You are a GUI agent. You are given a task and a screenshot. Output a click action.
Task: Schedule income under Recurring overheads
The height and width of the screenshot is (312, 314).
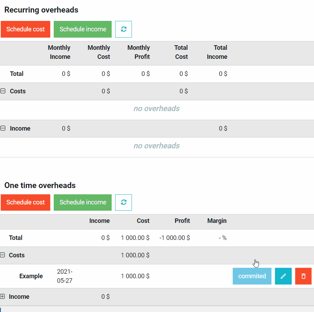[83, 29]
